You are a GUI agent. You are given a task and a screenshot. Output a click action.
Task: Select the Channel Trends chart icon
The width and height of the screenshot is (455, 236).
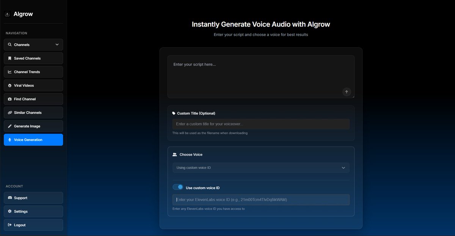point(9,71)
